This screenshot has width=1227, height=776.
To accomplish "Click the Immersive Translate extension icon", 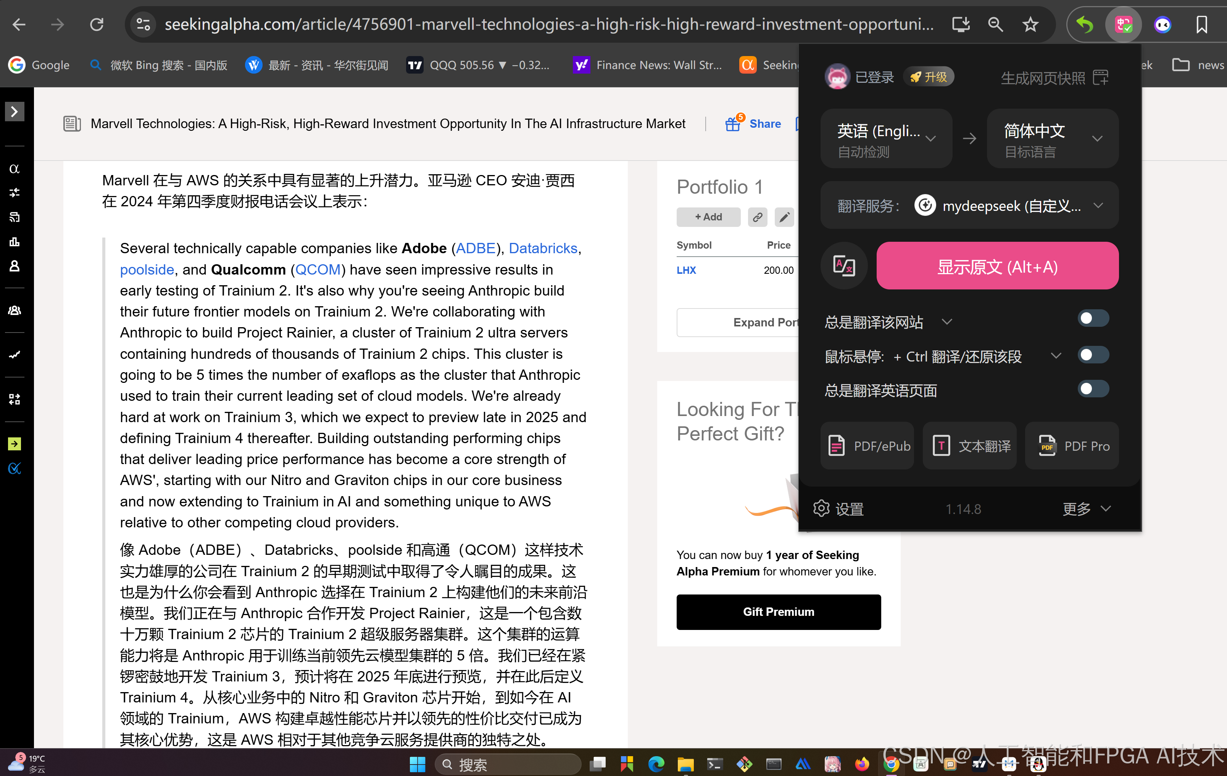I will point(1123,24).
